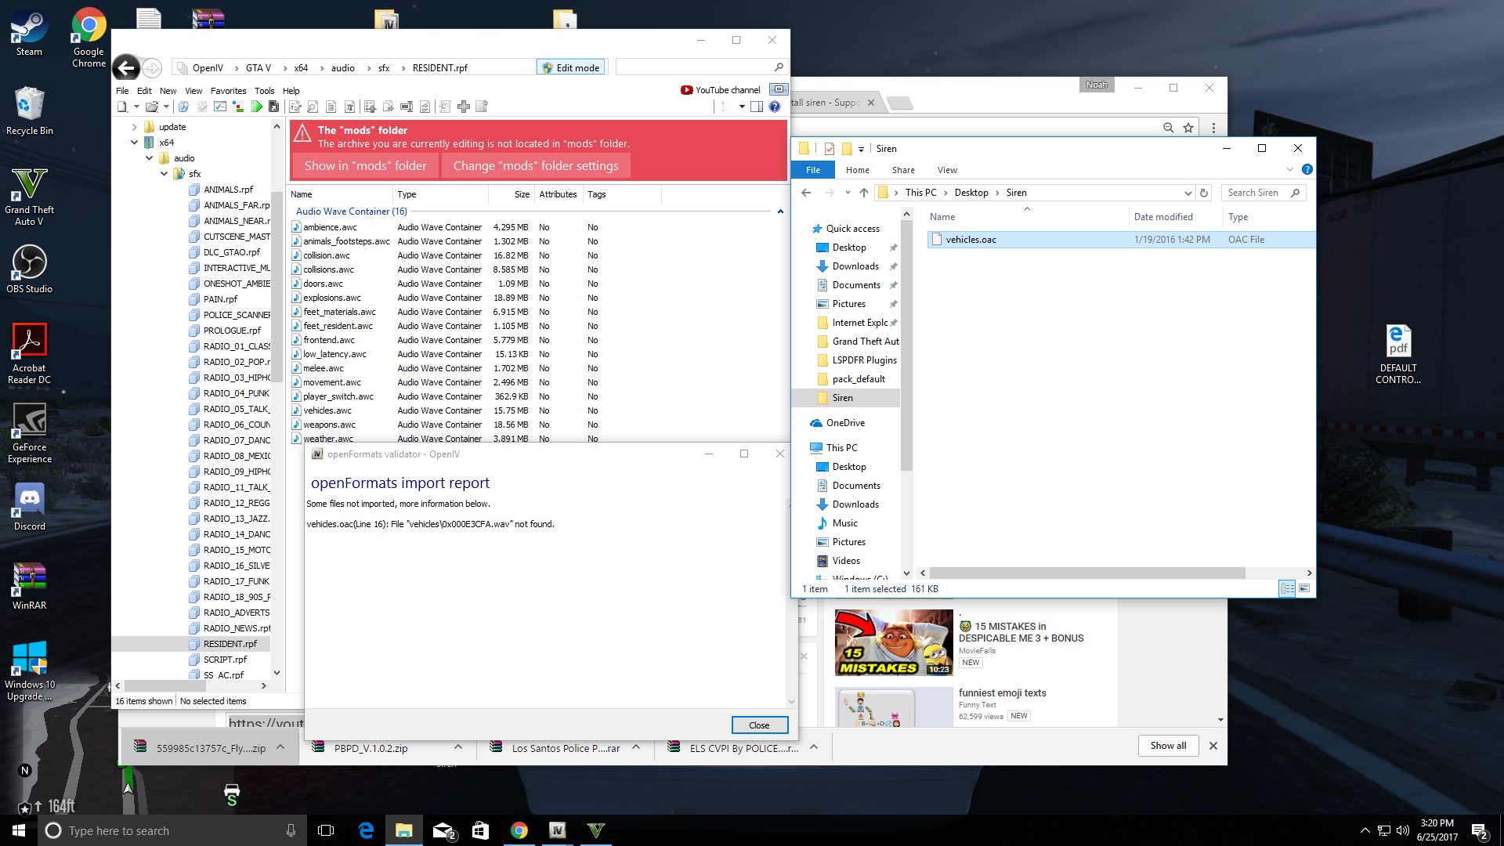The image size is (1504, 846).
Task: Click the OpenIV back navigation arrow
Action: [126, 68]
